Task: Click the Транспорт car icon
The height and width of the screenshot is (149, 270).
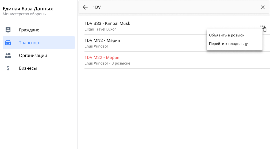Action: pos(8,43)
